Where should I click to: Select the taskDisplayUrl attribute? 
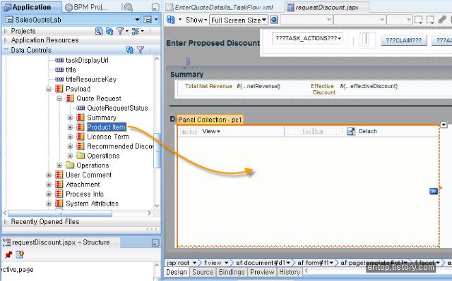tap(87, 60)
